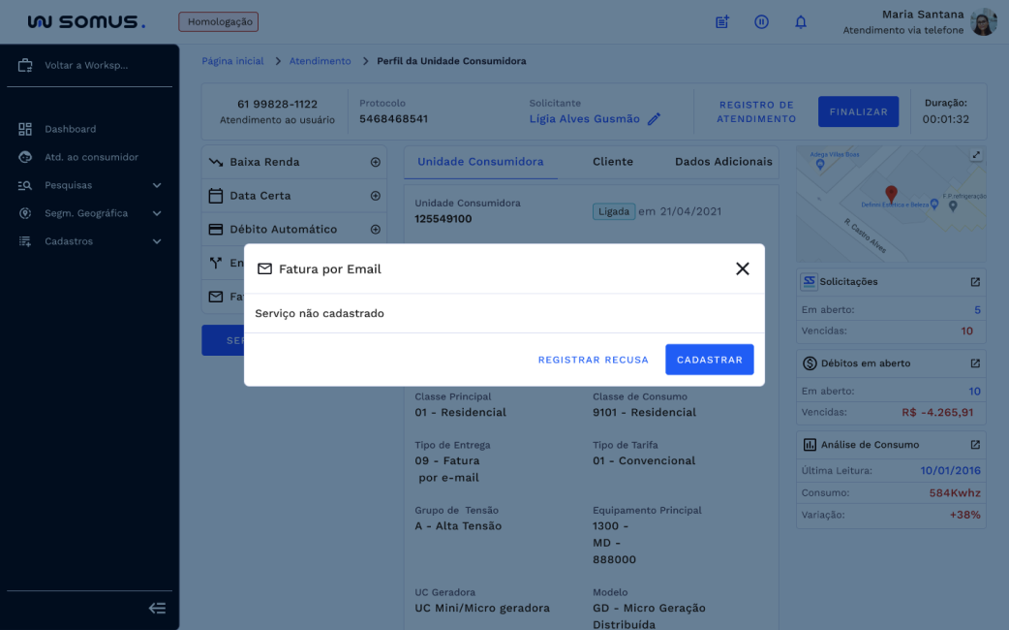Click the pause attendance icon in the header

(761, 21)
